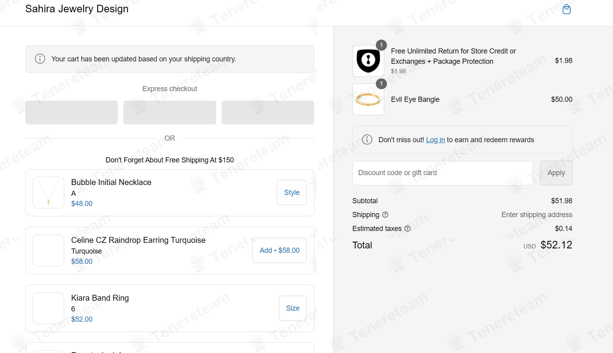Image resolution: width=613 pixels, height=353 pixels.
Task: Click the rewards info icon
Action: coord(367,139)
